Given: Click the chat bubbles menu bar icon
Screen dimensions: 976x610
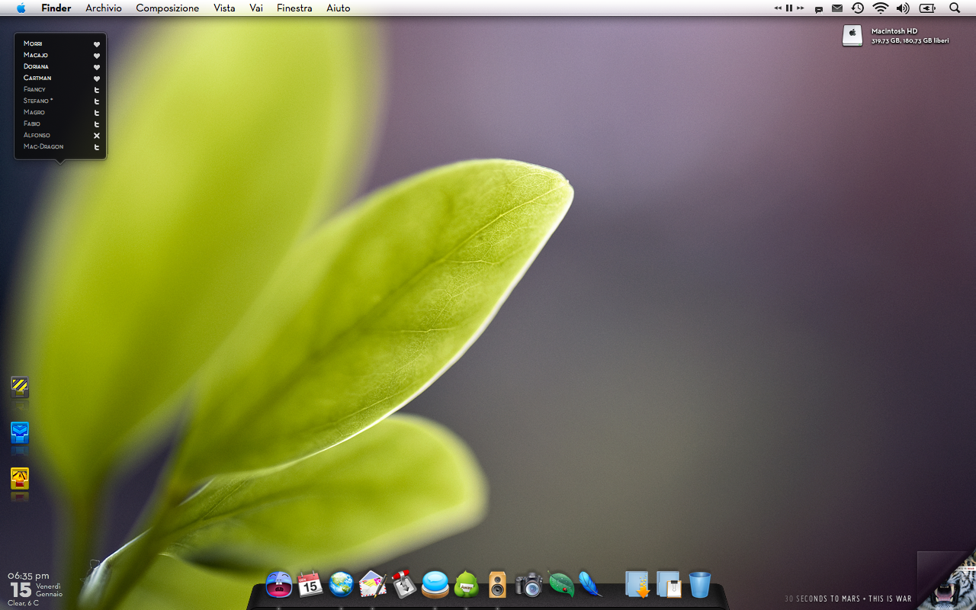Looking at the screenshot, I should point(818,9).
